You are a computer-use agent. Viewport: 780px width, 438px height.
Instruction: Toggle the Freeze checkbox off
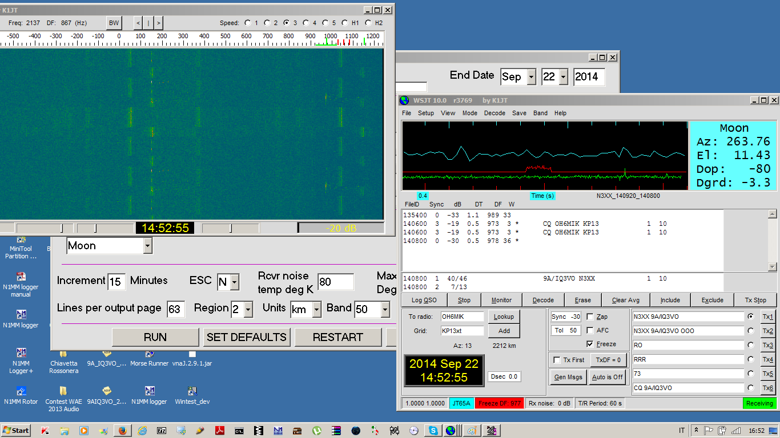(x=590, y=344)
